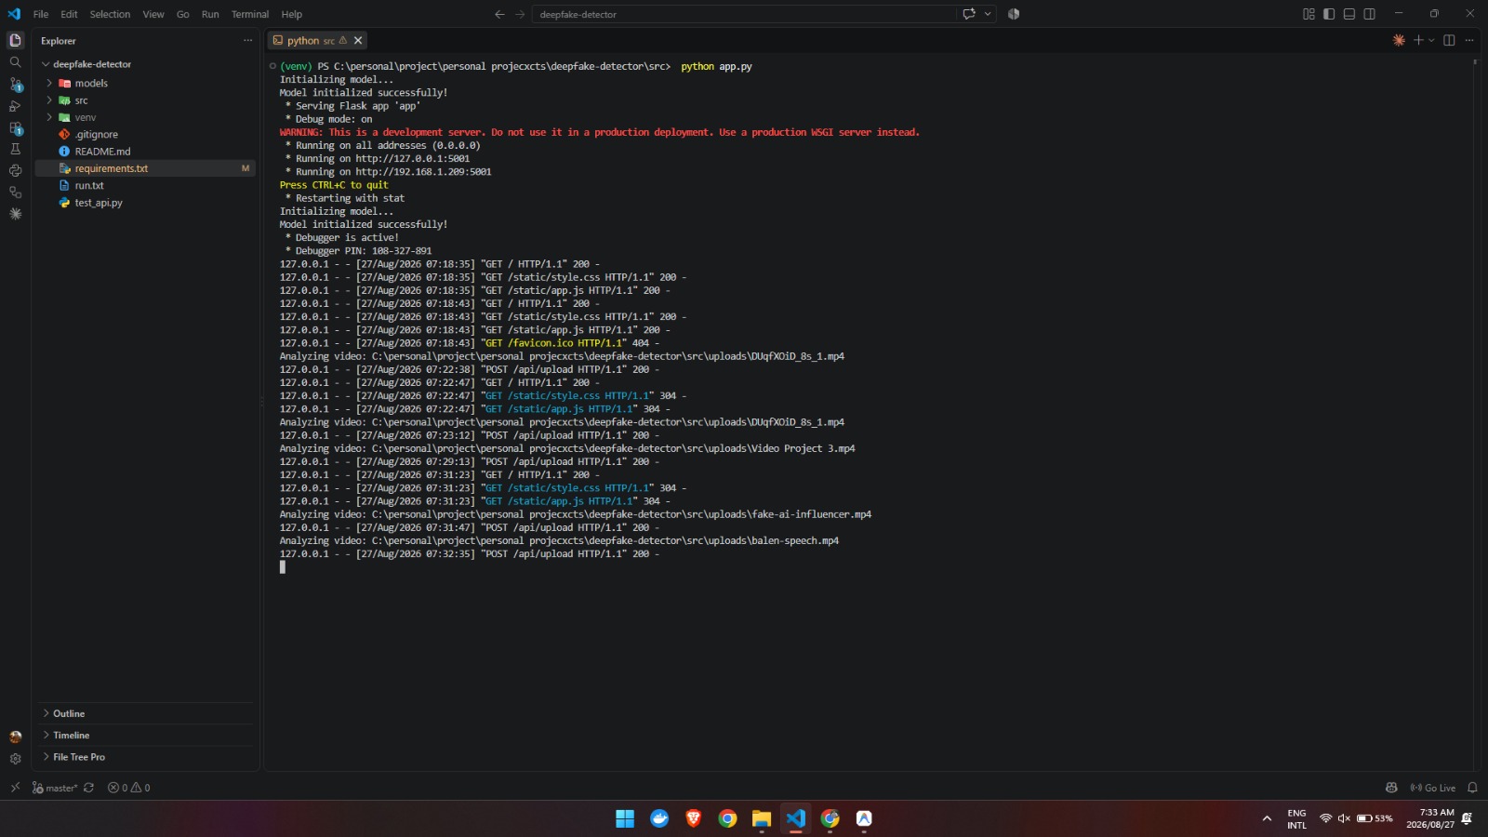Open the chat dropdown arrow in title bar
The width and height of the screenshot is (1488, 837).
[x=988, y=14]
